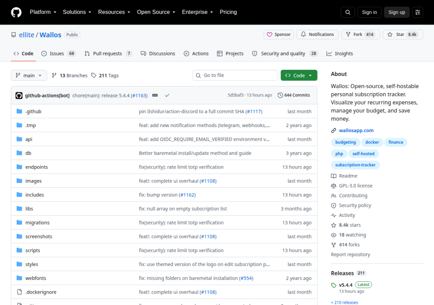Switch to the Projects tab
Screen dimensions: 434x305
pos(230,53)
